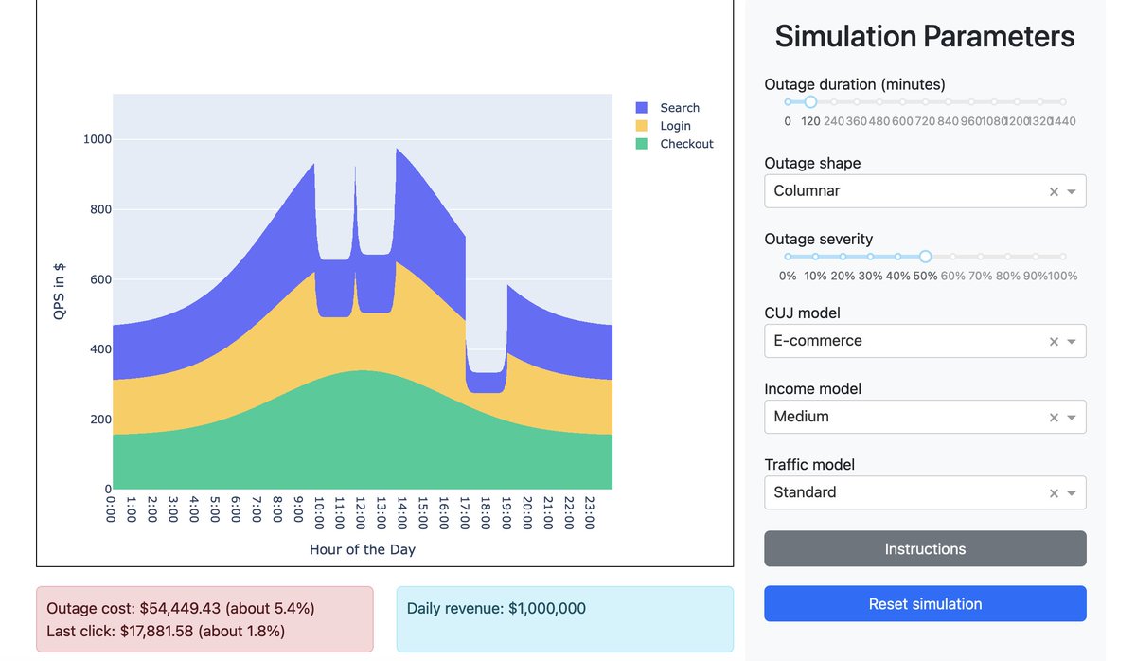Clear the Outage shape selection with the x

pyautogui.click(x=1054, y=191)
